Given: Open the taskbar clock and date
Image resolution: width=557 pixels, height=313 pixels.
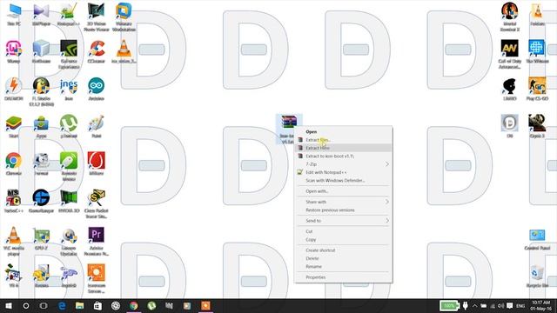Looking at the screenshot, I should tap(540, 305).
